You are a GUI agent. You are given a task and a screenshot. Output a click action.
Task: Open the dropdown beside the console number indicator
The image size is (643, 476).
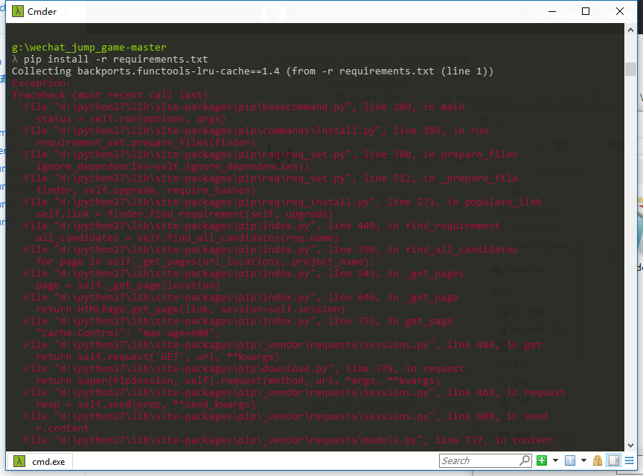(x=583, y=460)
